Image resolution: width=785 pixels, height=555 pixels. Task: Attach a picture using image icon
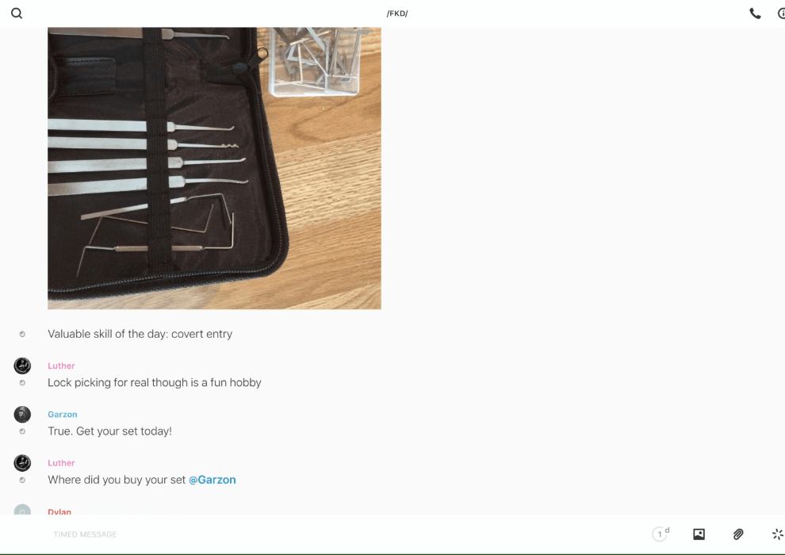tap(699, 534)
